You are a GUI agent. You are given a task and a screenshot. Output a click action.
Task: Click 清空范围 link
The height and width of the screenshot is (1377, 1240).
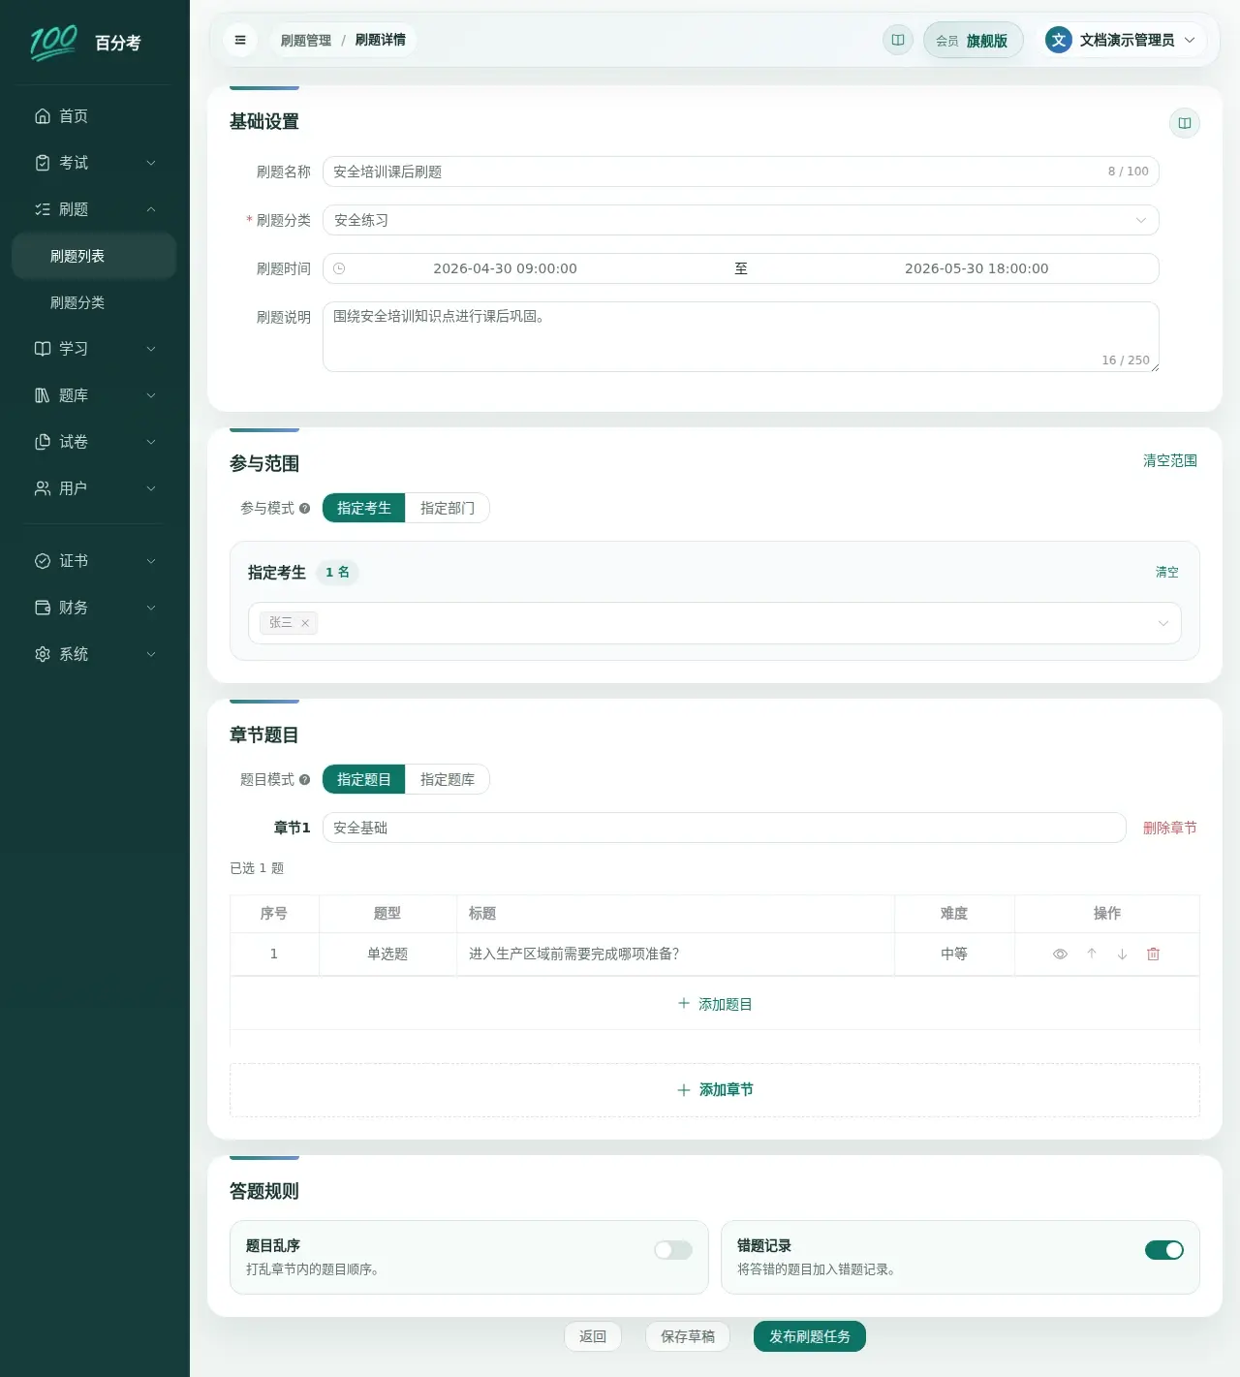click(1170, 460)
